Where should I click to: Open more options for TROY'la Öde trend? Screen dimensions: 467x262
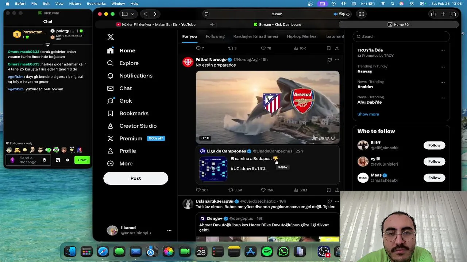point(443,50)
